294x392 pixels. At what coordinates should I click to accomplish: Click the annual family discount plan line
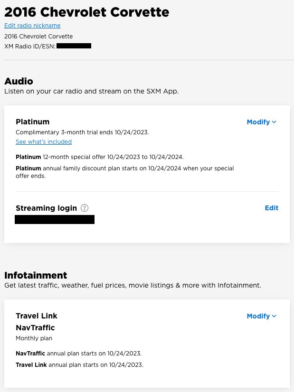(124, 172)
